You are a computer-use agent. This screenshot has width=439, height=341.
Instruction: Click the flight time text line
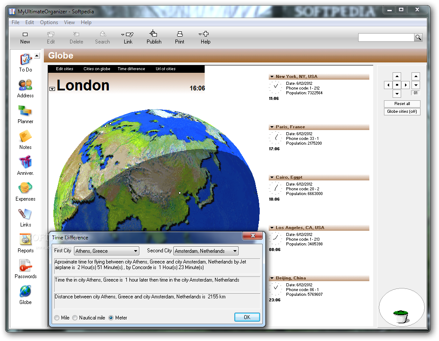tap(150, 264)
